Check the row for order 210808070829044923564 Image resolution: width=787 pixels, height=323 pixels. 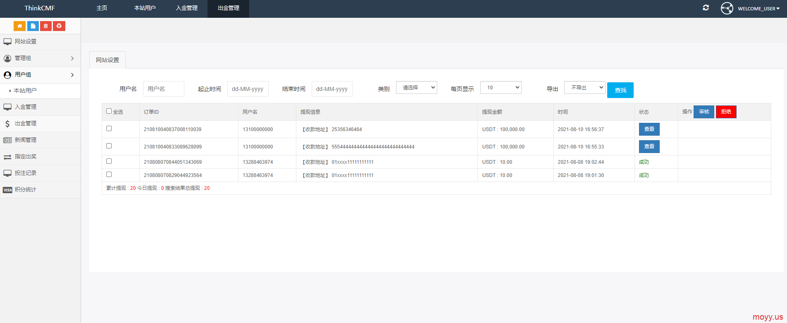coord(109,175)
